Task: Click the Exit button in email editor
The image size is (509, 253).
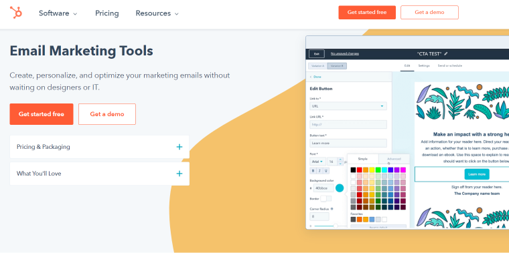Action: point(317,53)
